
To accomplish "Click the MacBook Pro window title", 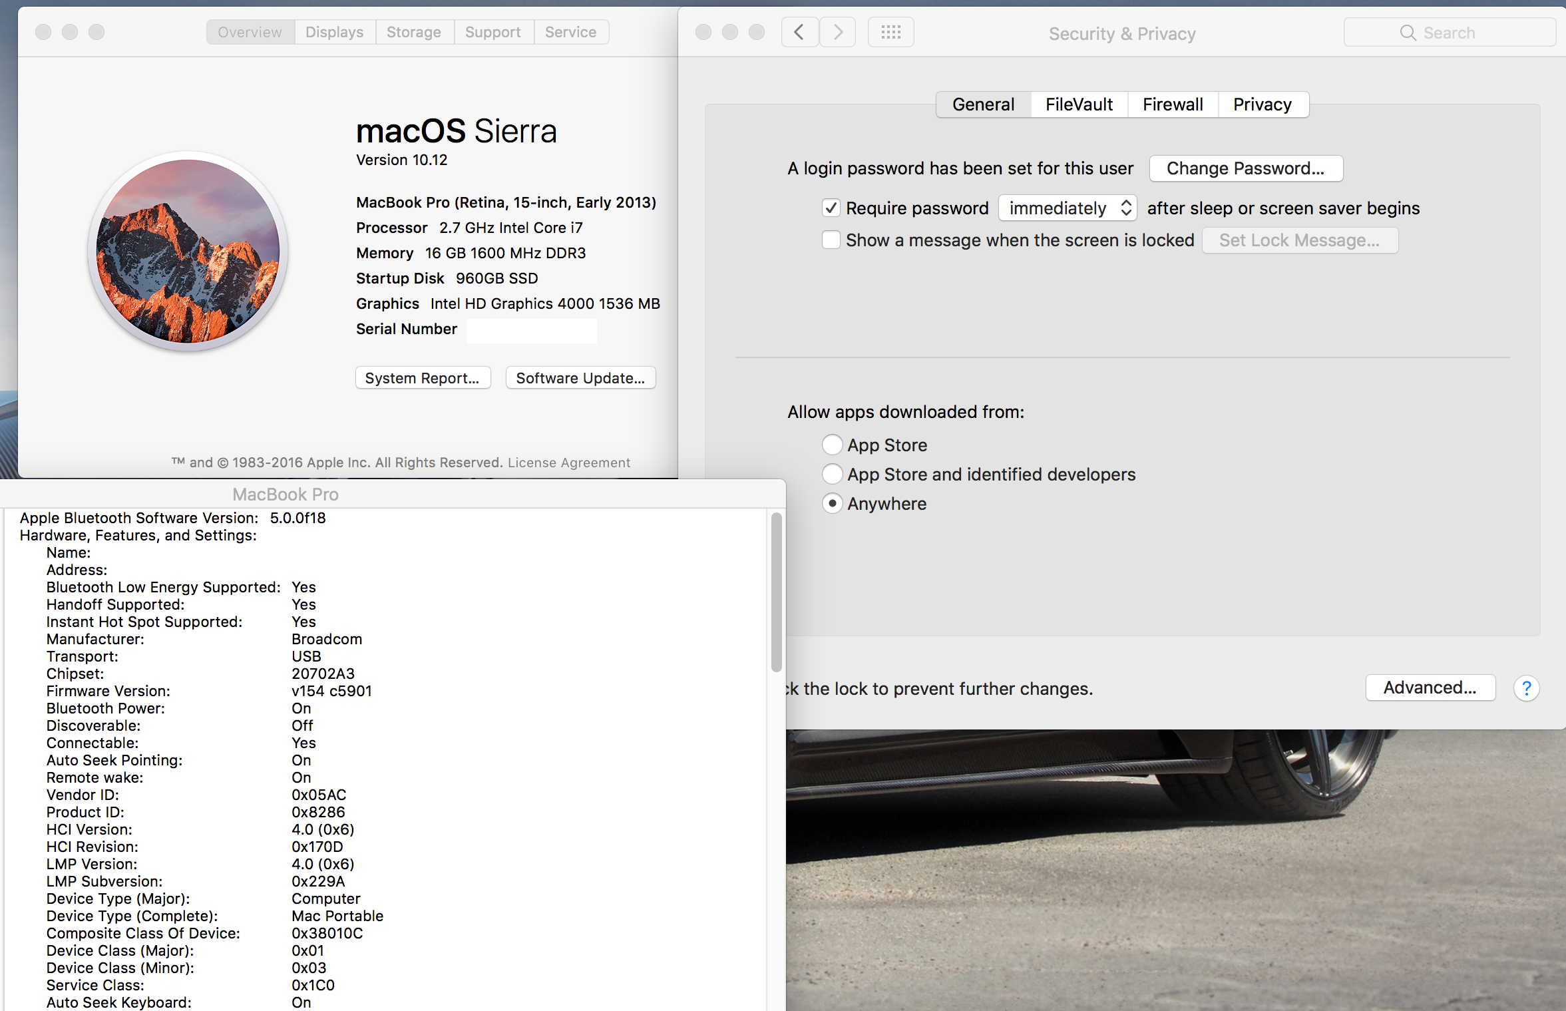I will click(x=286, y=495).
